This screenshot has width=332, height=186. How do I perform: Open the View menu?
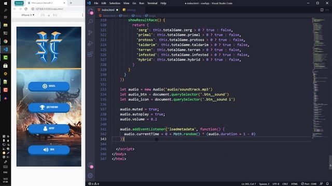click(126, 3)
